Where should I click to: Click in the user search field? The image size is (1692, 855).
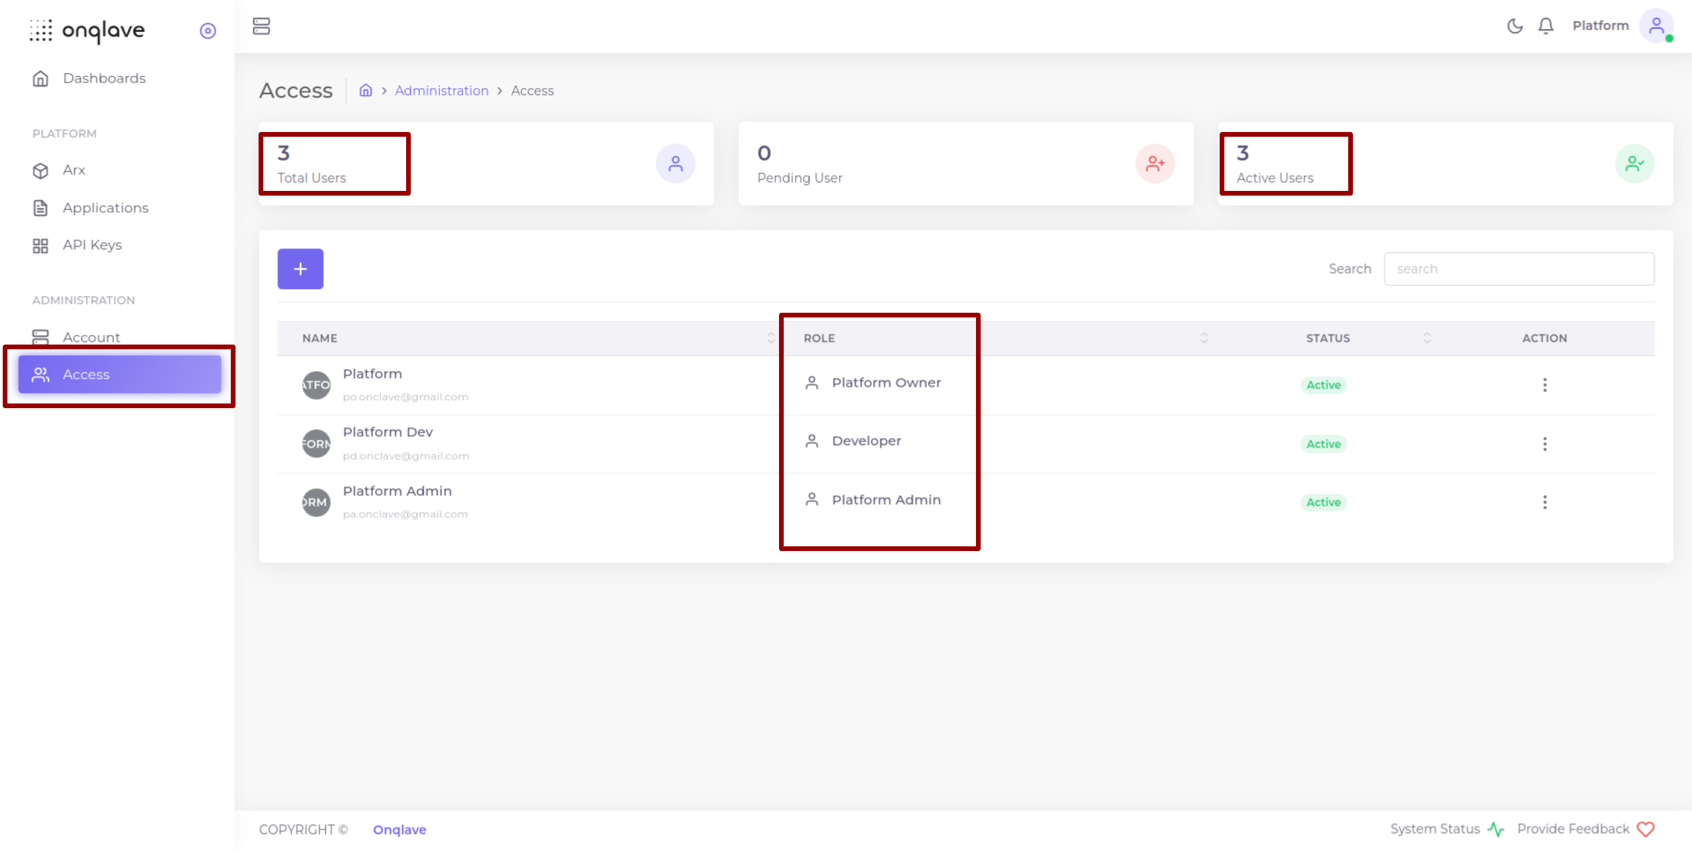[x=1519, y=269]
